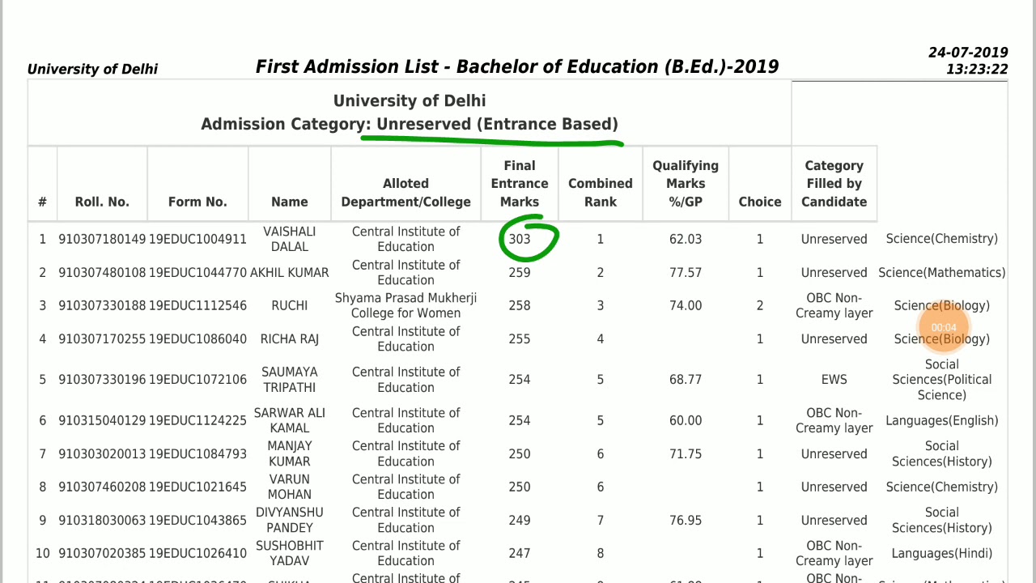Click qualifying marks 71.75

pos(686,454)
